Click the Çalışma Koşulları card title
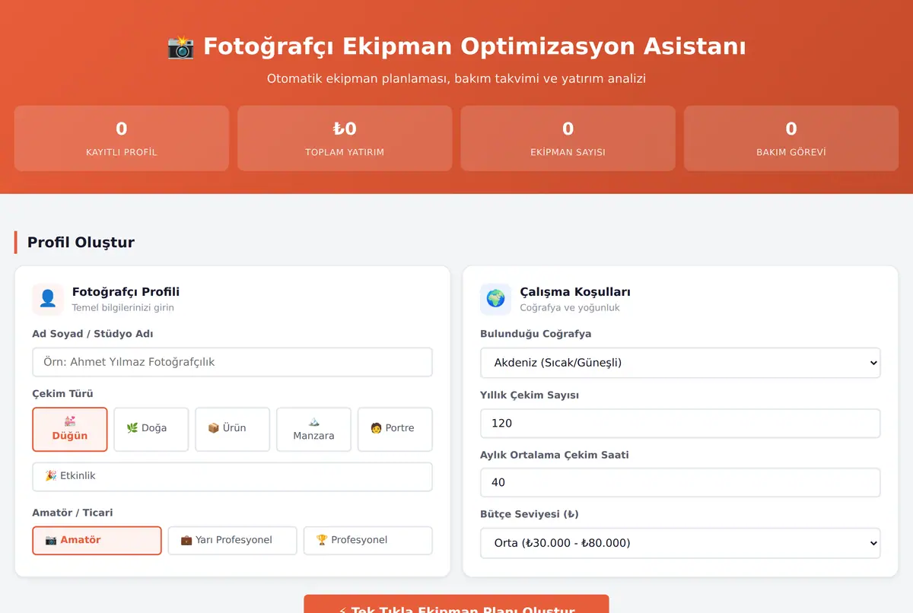 pyautogui.click(x=575, y=292)
